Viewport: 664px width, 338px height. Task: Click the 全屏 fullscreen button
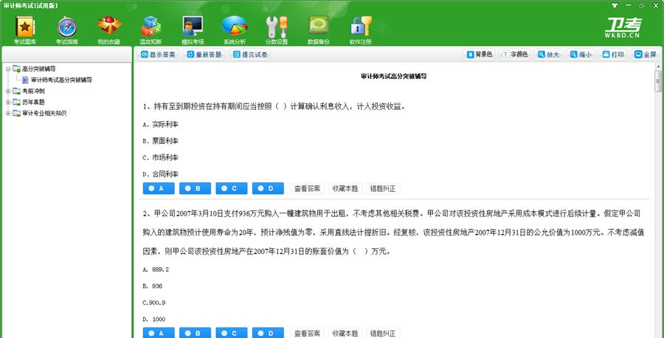[646, 55]
